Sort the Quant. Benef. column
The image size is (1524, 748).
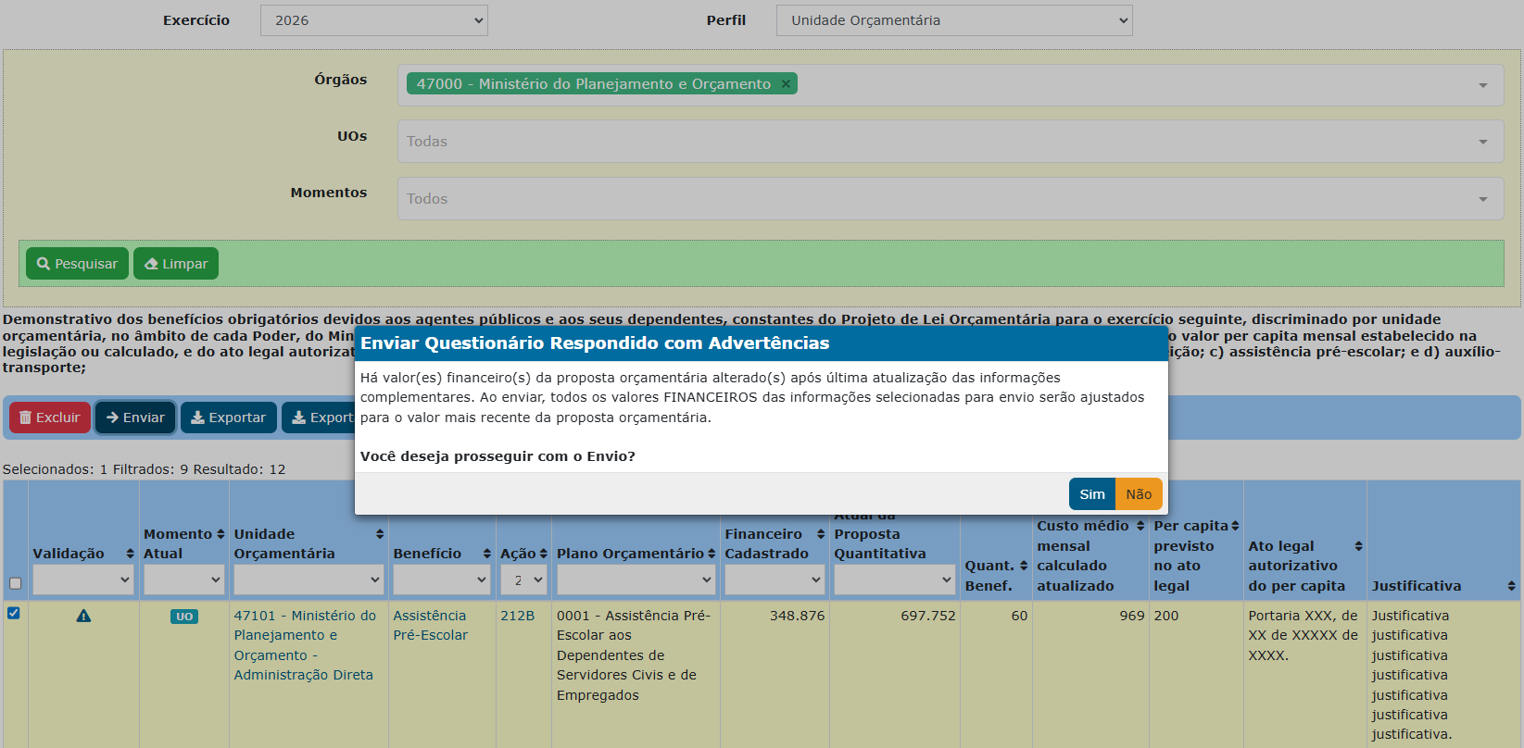(1024, 566)
